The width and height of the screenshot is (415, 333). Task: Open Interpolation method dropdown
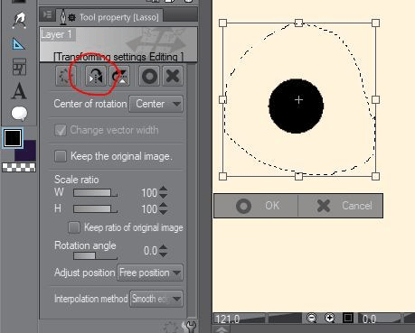pyautogui.click(x=156, y=299)
